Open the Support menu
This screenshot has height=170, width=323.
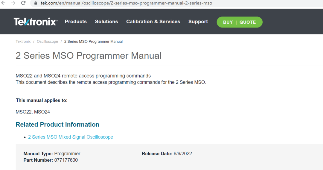point(198,22)
